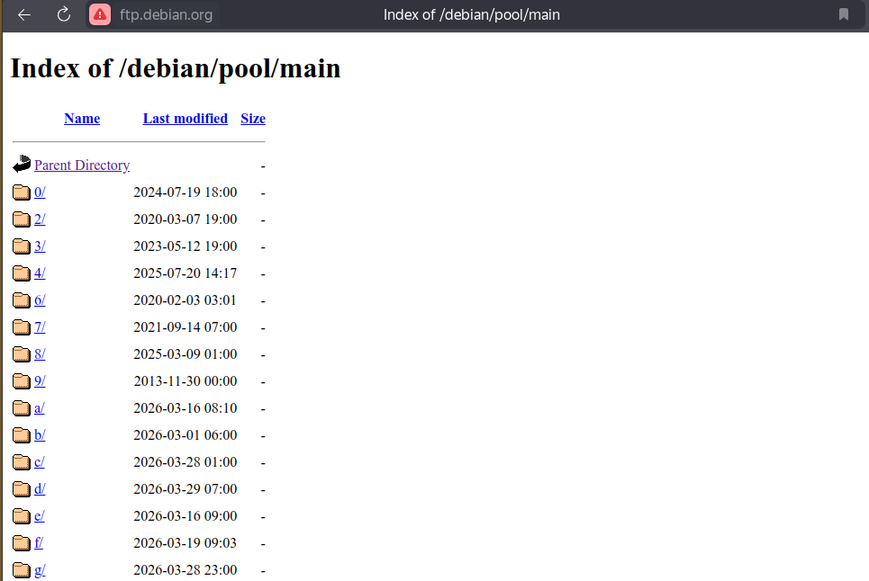Click the folder icon next to b/
The height and width of the screenshot is (581, 869).
(x=22, y=435)
